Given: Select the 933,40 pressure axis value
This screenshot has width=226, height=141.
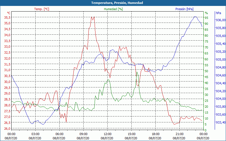Looking at the screenshot, I should click(221, 122).
